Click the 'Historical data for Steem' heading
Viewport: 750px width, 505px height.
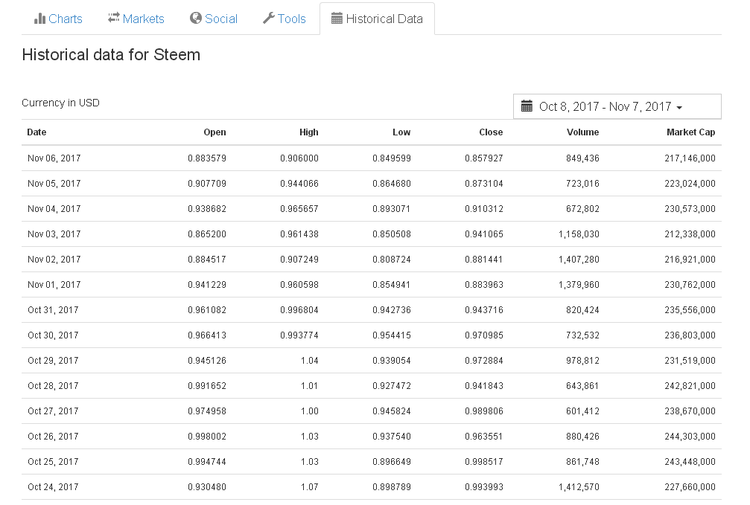coord(111,54)
